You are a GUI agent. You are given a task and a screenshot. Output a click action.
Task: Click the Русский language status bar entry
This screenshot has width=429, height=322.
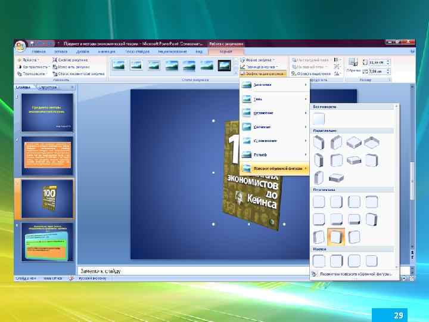point(92,278)
